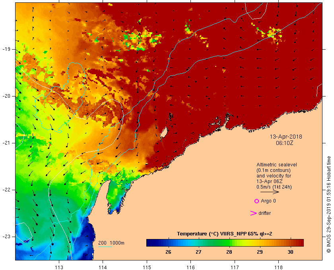The width and height of the screenshot is (334, 270).
Task: Click the latitude axis label -19
Action: pyautogui.click(x=6, y=49)
